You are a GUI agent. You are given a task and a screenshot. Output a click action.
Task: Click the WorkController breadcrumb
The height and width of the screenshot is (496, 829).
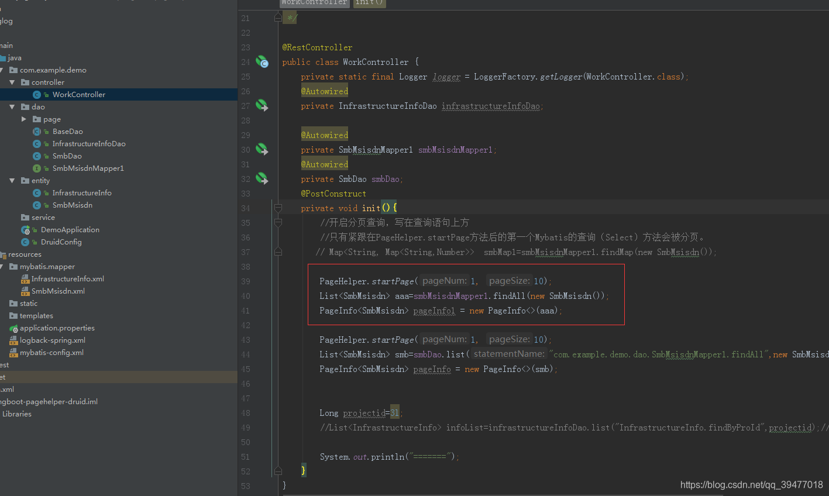[314, 3]
